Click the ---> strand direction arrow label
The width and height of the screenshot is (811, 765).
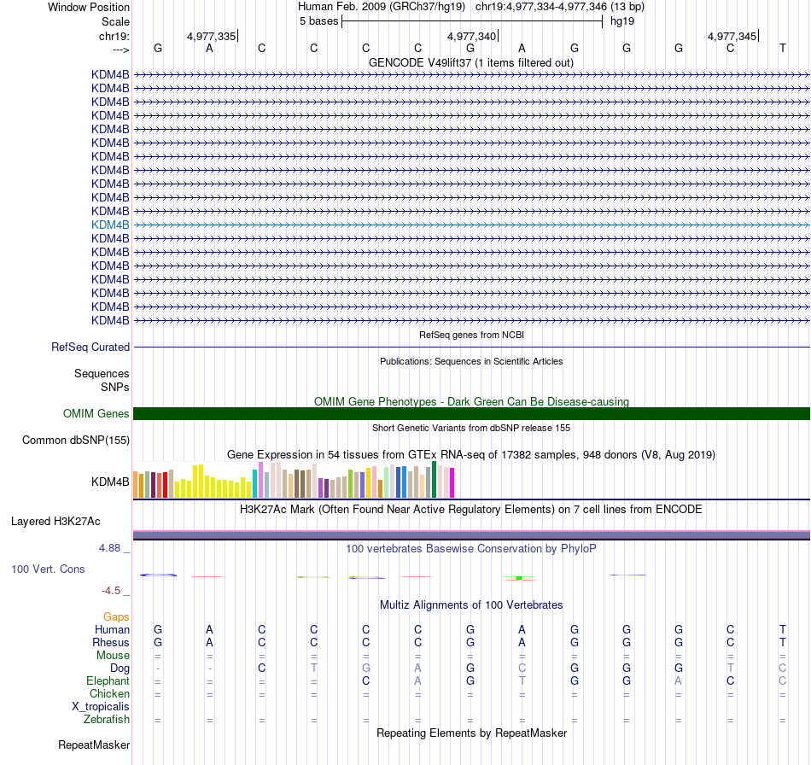pyautogui.click(x=121, y=50)
